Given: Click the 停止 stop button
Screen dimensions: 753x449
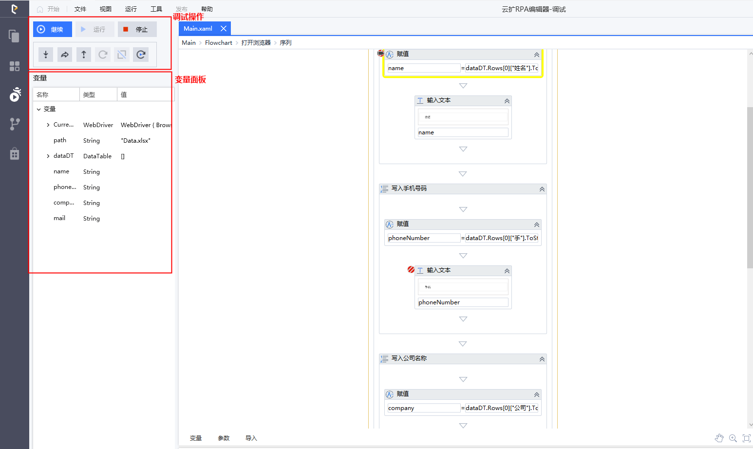Looking at the screenshot, I should [137, 29].
